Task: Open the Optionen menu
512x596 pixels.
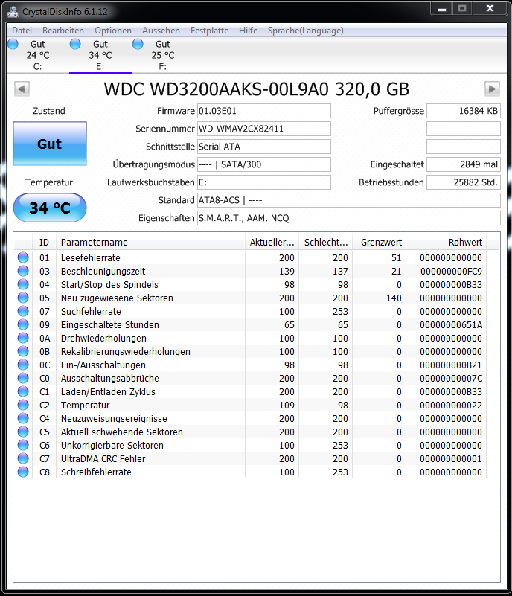Action: (113, 31)
